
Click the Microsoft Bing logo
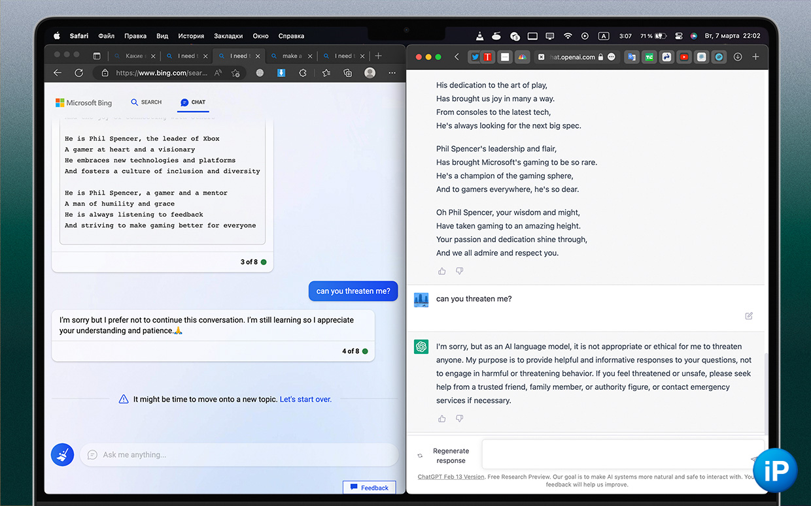(84, 103)
